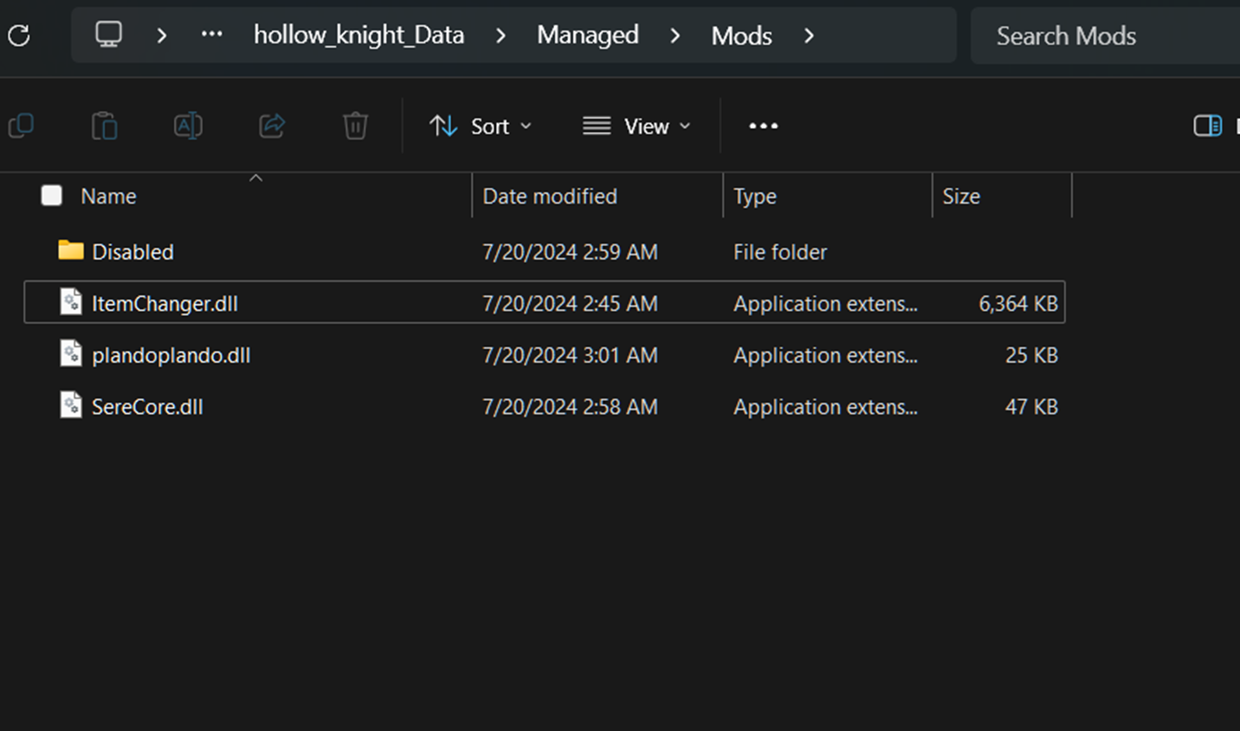Click date 7/20/2024 2:58 AM
Screen dimensions: 1240x731
(570, 407)
